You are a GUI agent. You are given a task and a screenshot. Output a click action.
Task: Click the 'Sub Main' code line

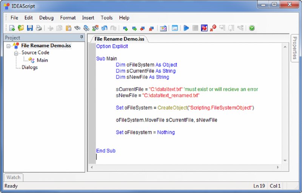(106, 59)
